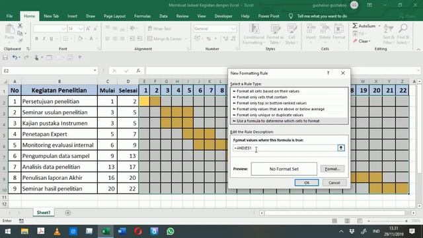Click the Insert Function fx icon
Screen dimensions: 423x238
pos(138,71)
